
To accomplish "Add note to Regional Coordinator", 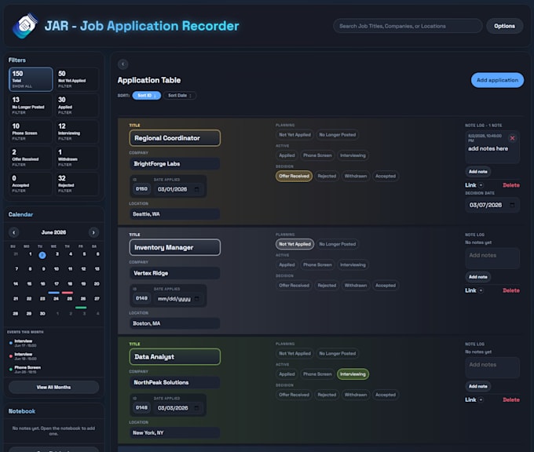I will [477, 172].
